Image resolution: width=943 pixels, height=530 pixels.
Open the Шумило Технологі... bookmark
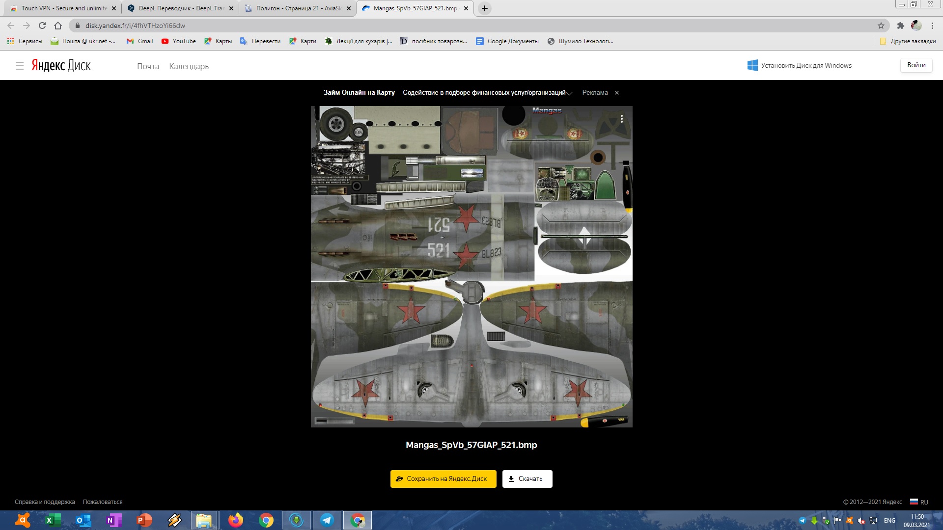pos(580,41)
